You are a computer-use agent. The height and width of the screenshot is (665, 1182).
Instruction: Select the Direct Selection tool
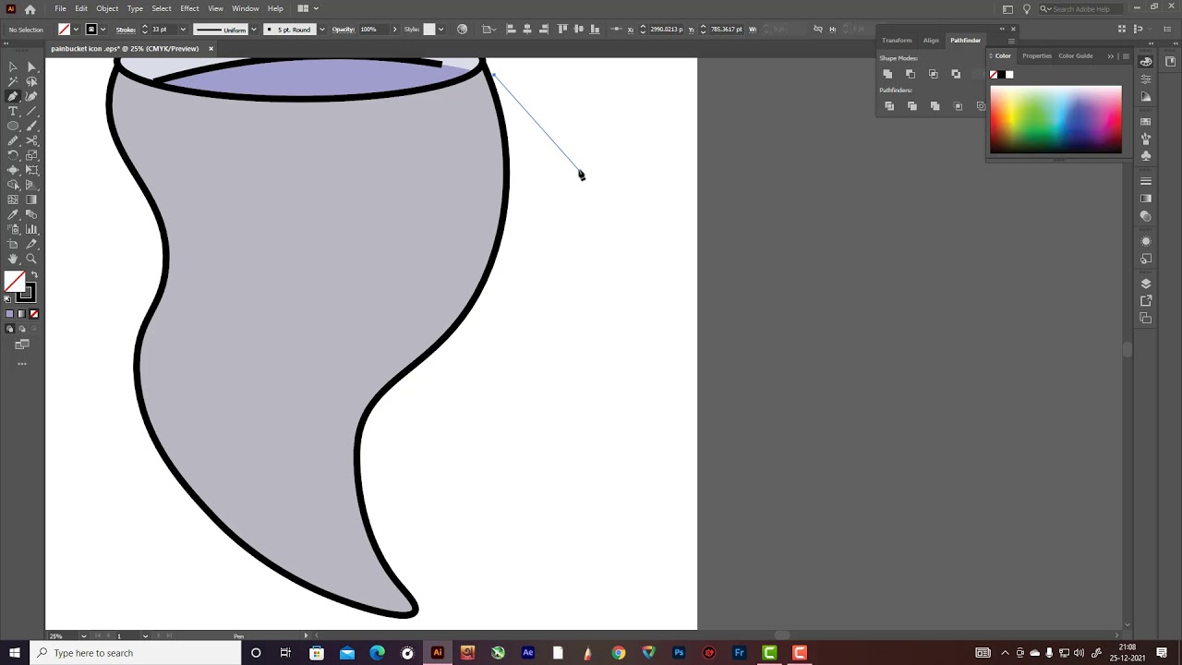[x=31, y=66]
